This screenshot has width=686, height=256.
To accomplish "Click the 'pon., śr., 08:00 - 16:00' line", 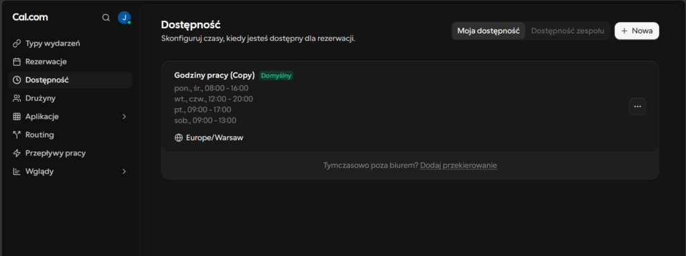I will click(x=211, y=88).
